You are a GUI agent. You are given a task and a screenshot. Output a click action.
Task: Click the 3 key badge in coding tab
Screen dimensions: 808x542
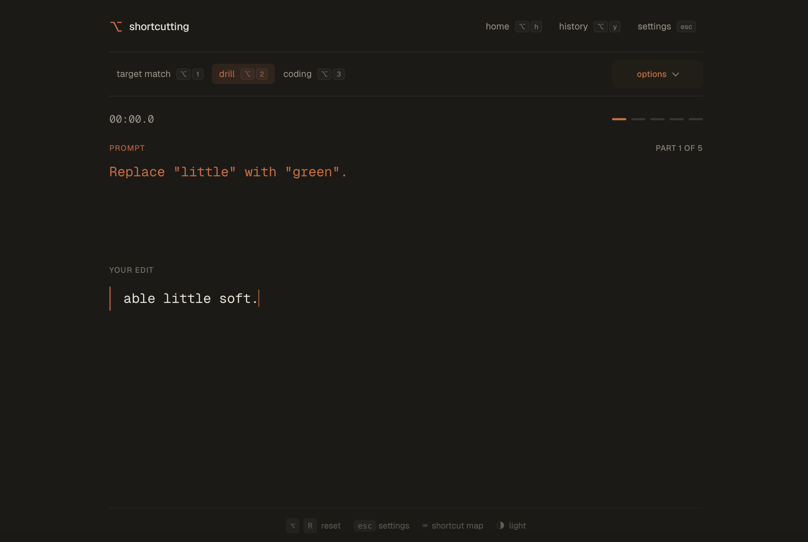[339, 74]
